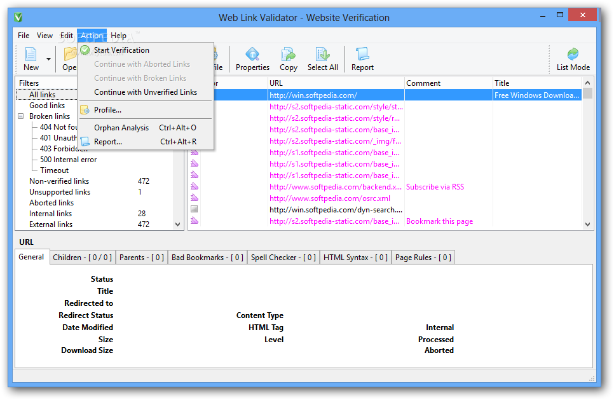Viewport: 614px width, 400px height.
Task: Switch to the Bad Bookmarks tab
Action: click(207, 258)
